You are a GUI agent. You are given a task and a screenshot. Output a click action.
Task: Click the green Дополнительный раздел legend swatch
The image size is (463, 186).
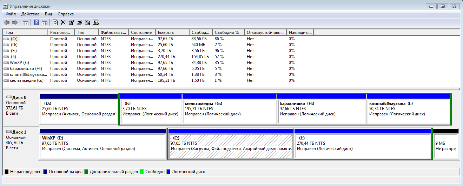click(x=86, y=172)
